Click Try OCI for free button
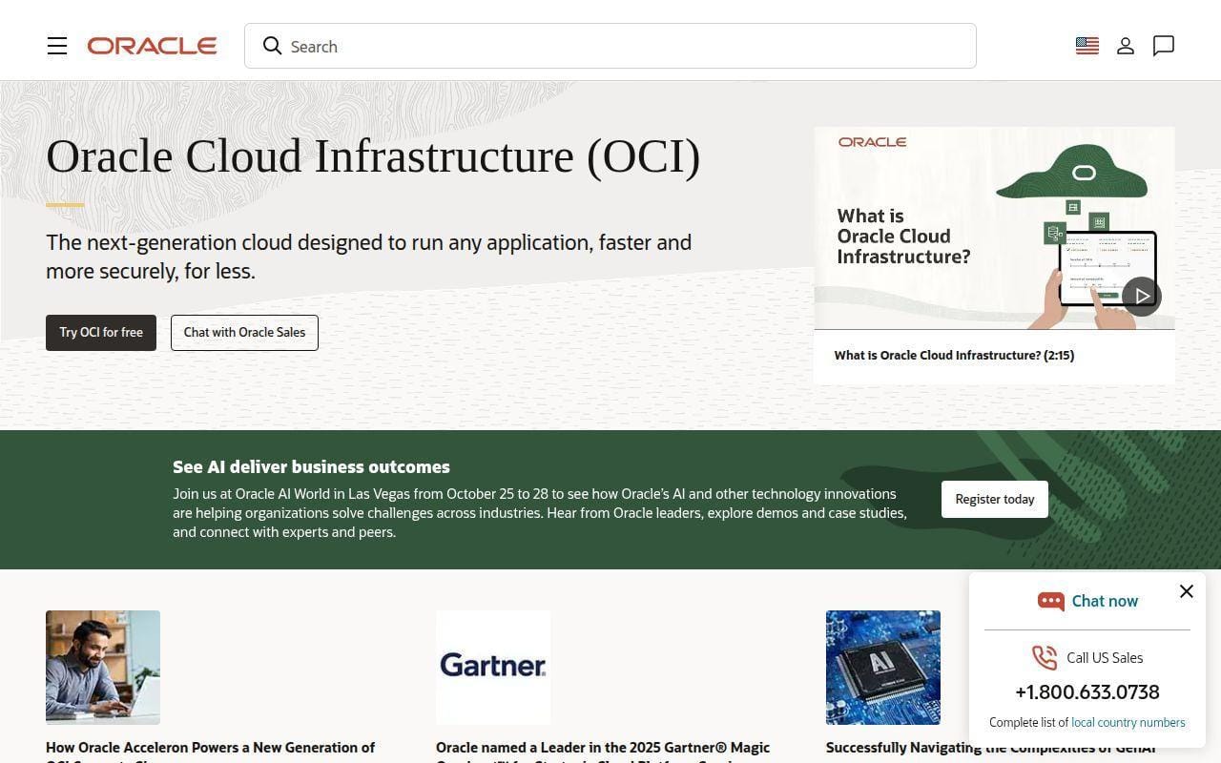Screen dimensions: 1221x763 coord(101,333)
